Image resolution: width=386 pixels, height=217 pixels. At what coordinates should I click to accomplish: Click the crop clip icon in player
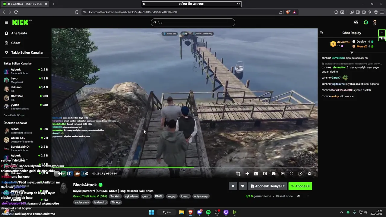click(238, 174)
